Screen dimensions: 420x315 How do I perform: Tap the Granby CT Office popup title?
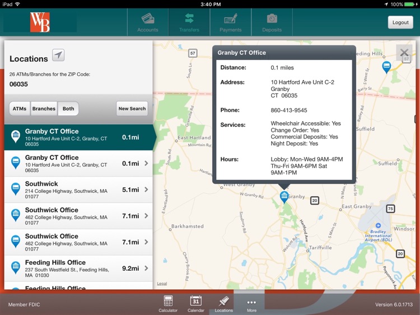[241, 53]
